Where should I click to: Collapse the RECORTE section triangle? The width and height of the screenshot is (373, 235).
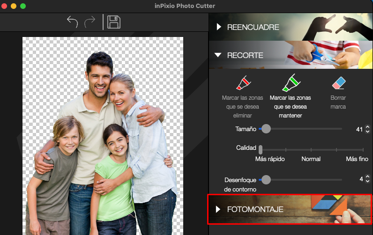[218, 55]
